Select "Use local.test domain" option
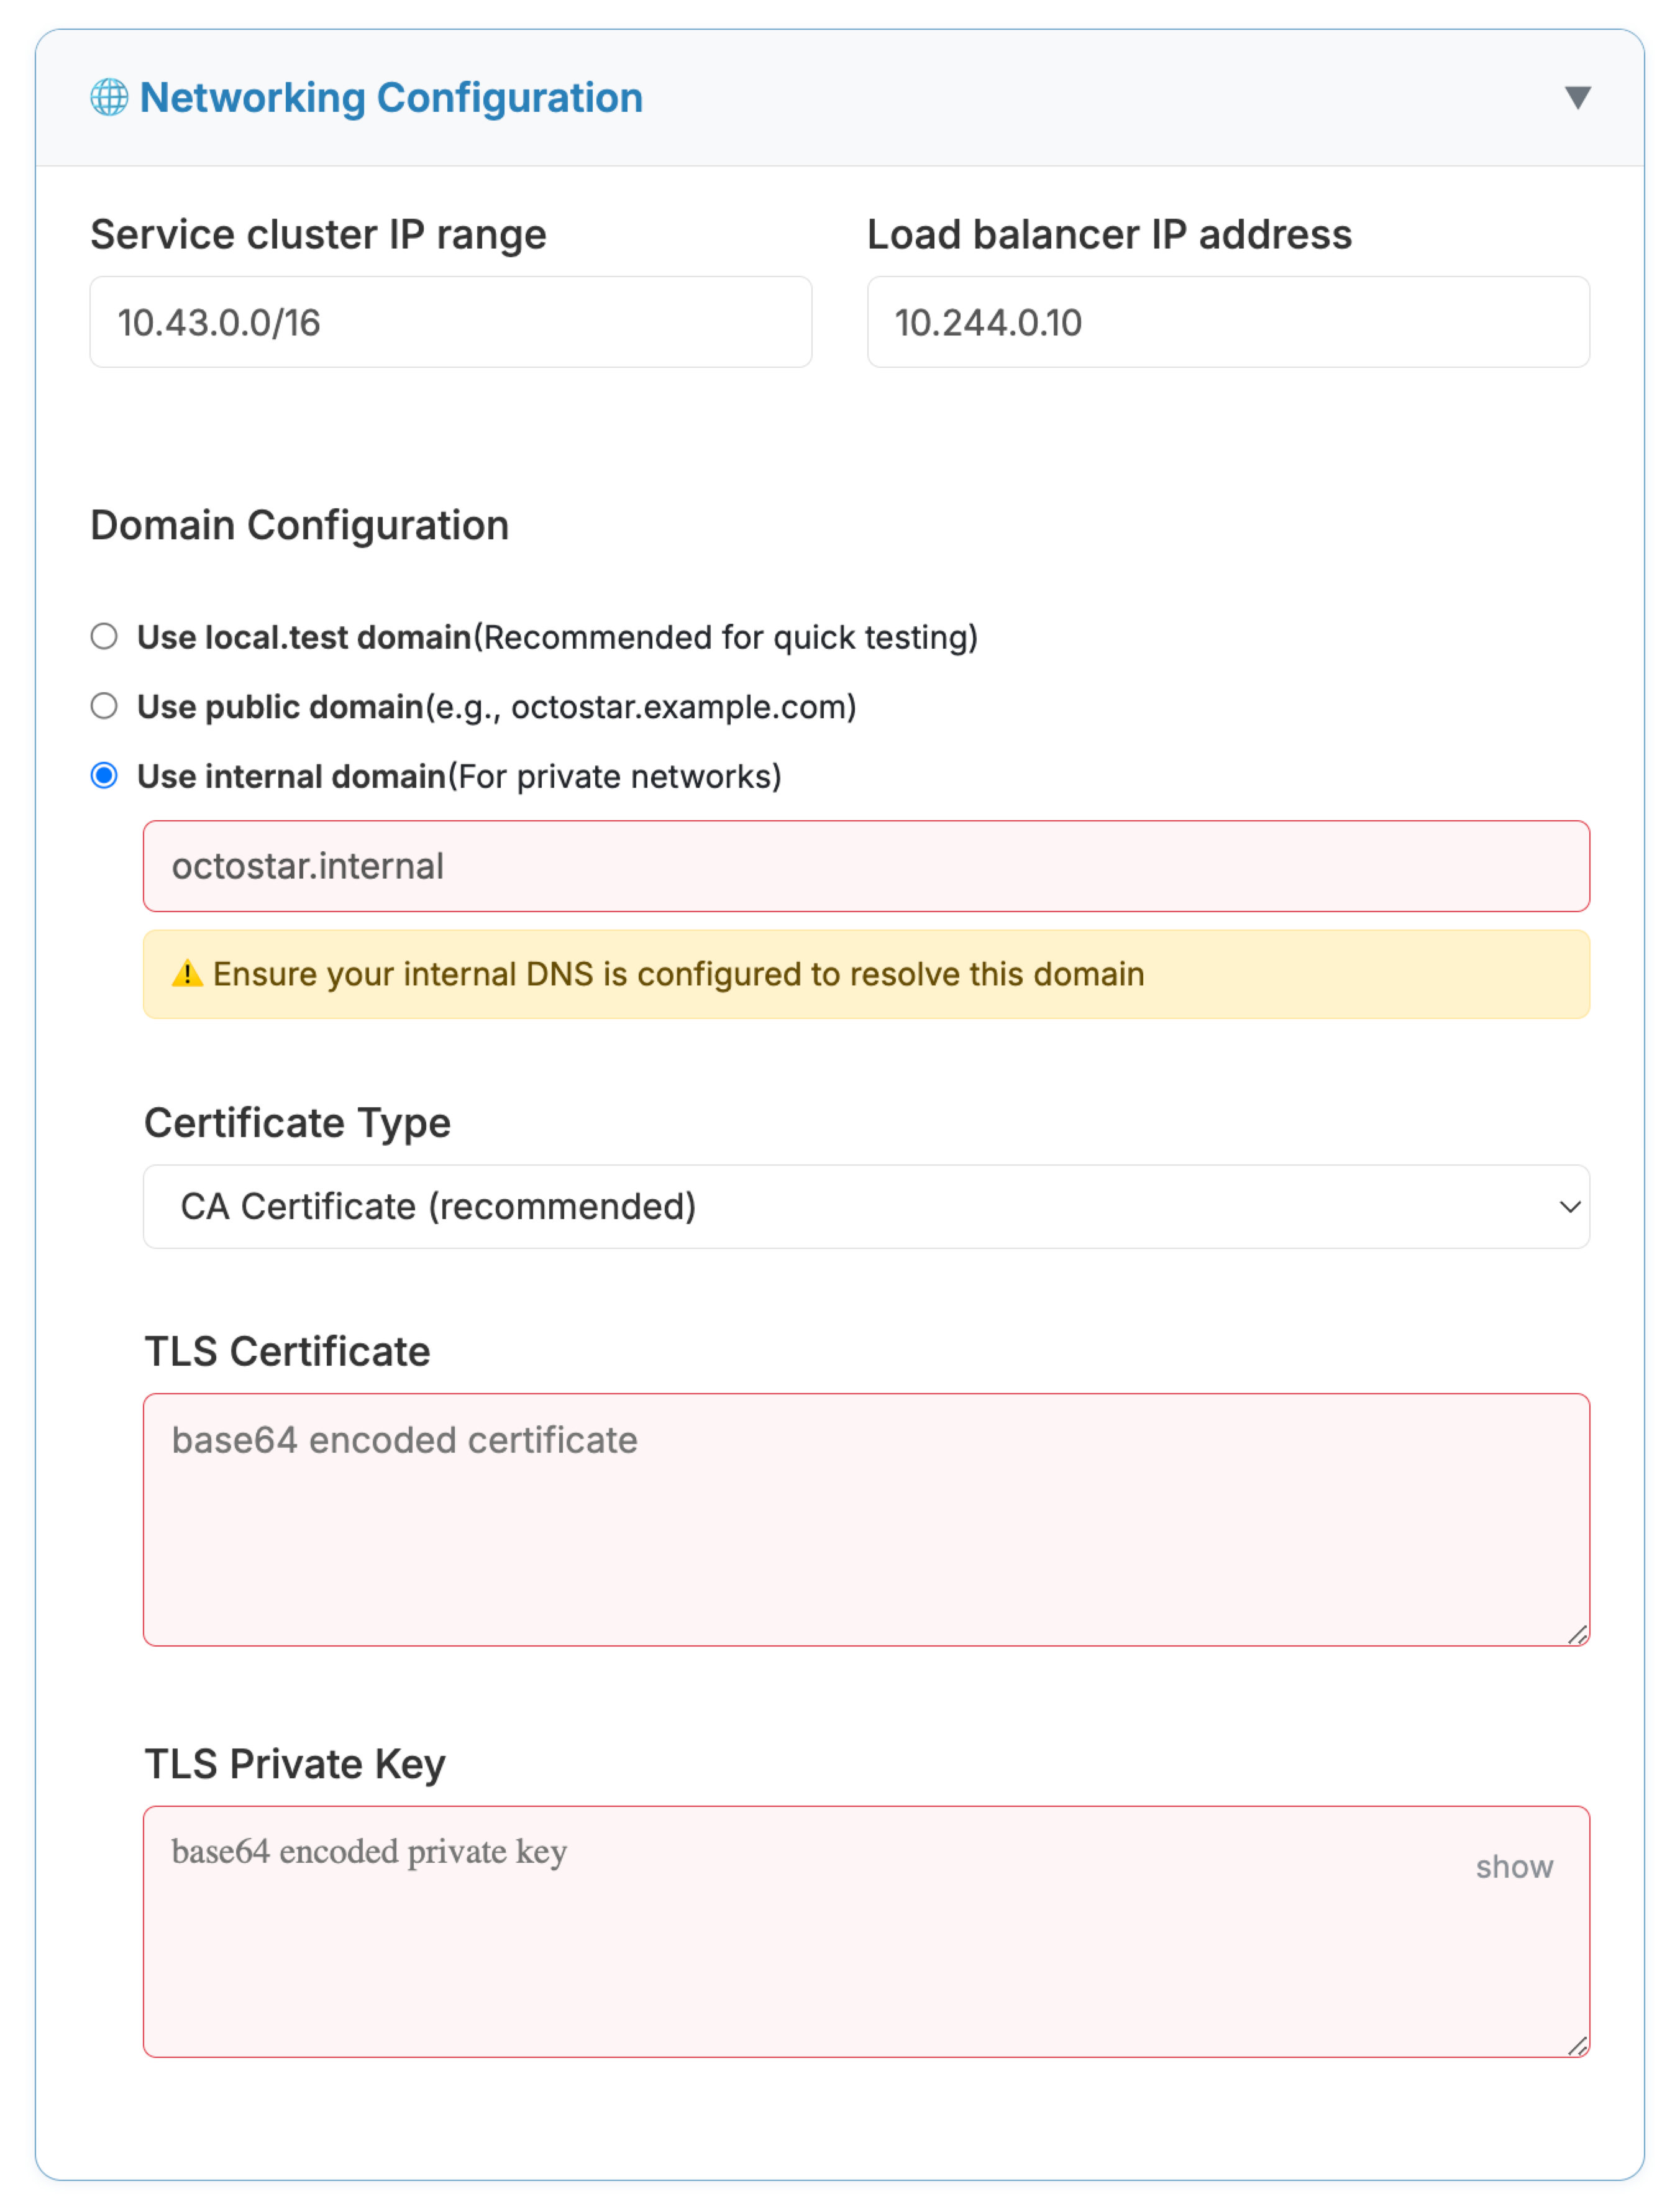Image resolution: width=1680 pixels, height=2212 pixels. click(x=104, y=635)
